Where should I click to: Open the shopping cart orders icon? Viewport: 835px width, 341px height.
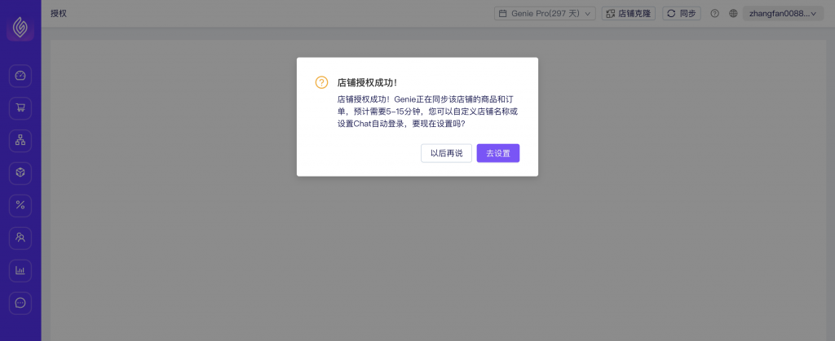[20, 108]
